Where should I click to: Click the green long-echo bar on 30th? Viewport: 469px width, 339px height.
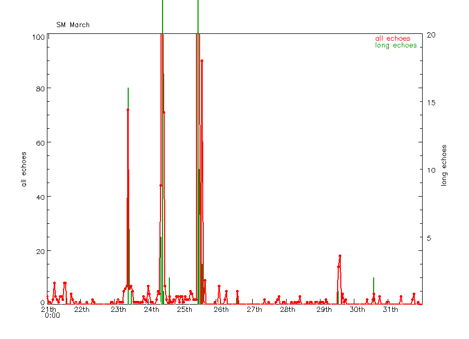(x=374, y=291)
